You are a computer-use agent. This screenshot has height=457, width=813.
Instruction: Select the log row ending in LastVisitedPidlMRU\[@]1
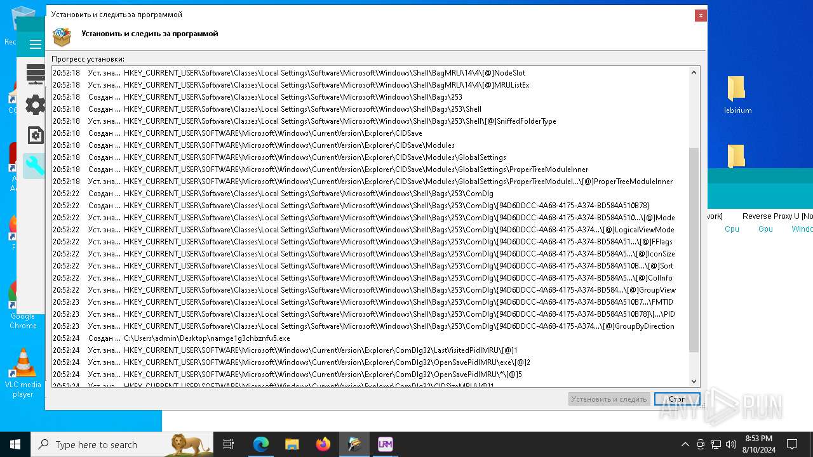point(370,350)
